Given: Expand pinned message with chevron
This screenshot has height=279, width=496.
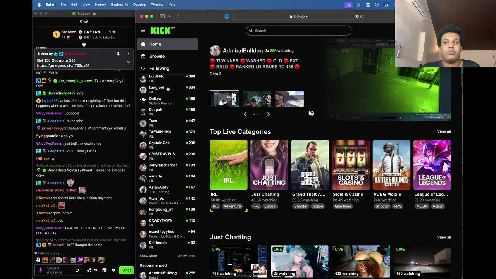Looking at the screenshot, I should pyautogui.click(x=128, y=62).
